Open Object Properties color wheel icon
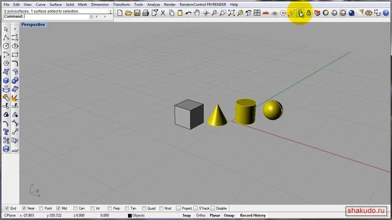The height and width of the screenshot is (220, 392). 325,13
